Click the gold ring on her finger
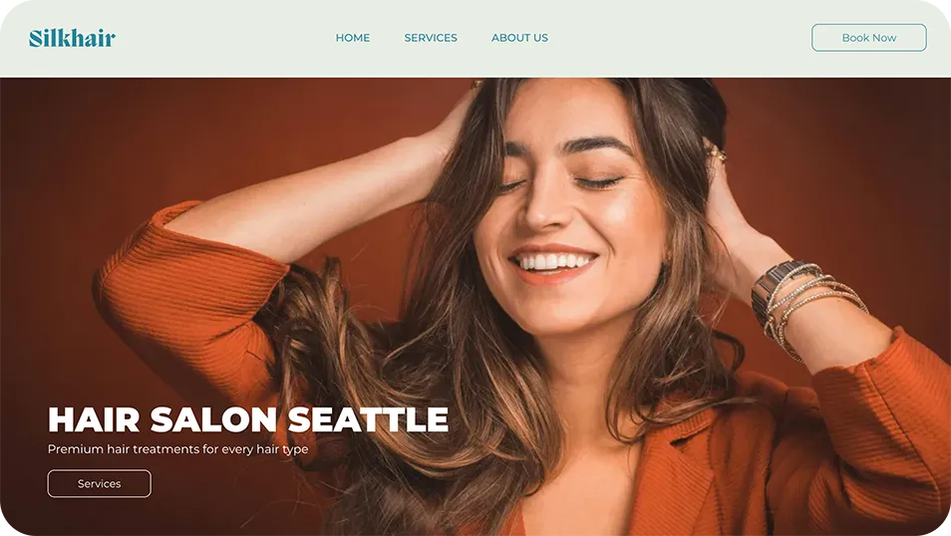951x536 pixels. point(718,154)
